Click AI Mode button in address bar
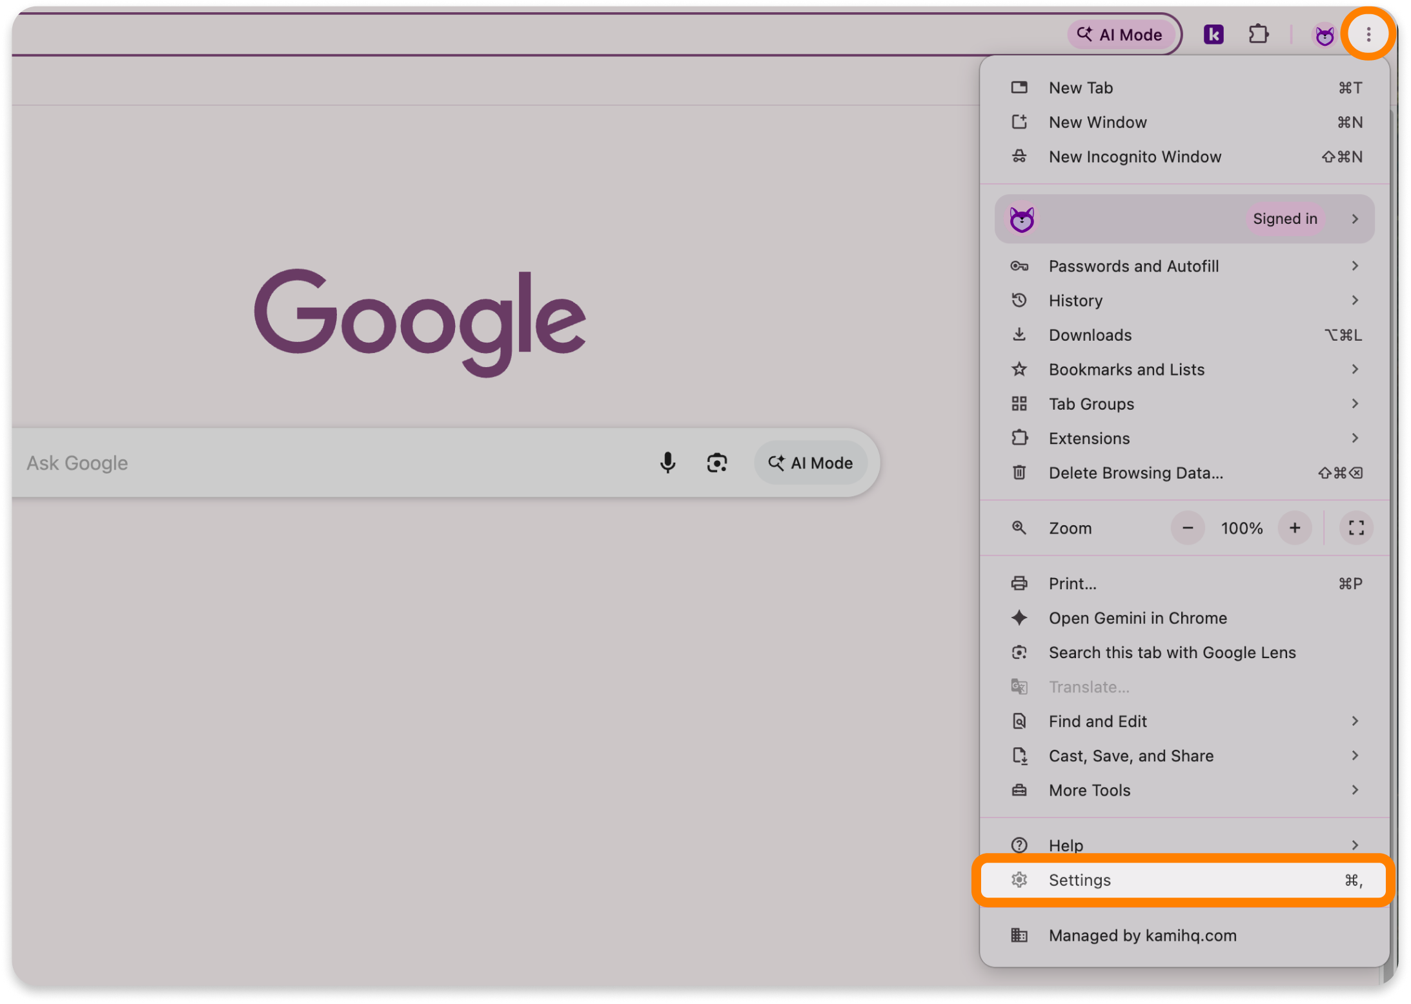The image size is (1411, 1004). click(1120, 34)
